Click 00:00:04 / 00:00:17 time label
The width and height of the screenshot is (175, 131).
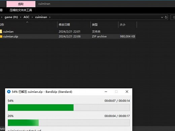pyautogui.click(x=117, y=116)
